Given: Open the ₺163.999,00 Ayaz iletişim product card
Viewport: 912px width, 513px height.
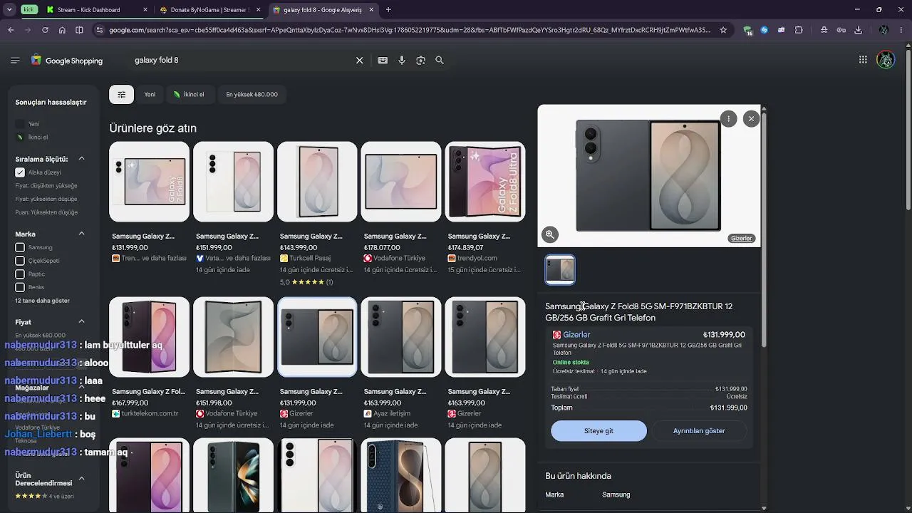Looking at the screenshot, I should (401, 363).
